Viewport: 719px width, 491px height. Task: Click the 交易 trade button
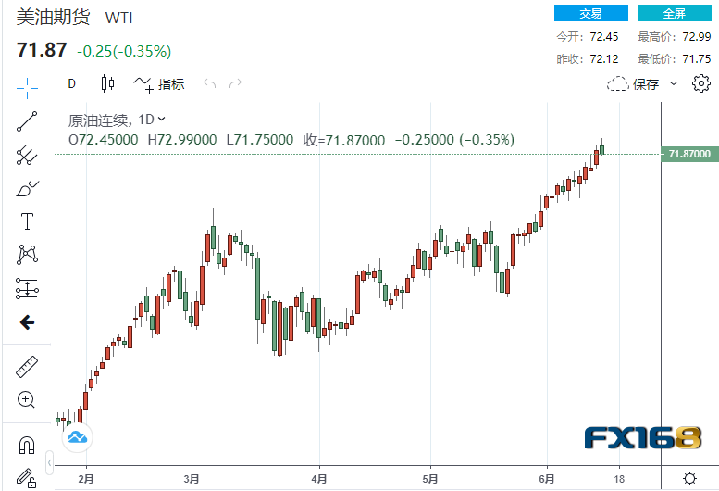[590, 13]
